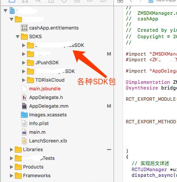Expand the first folder under SDKS
This screenshot has height=182, width=177.
click(23, 45)
